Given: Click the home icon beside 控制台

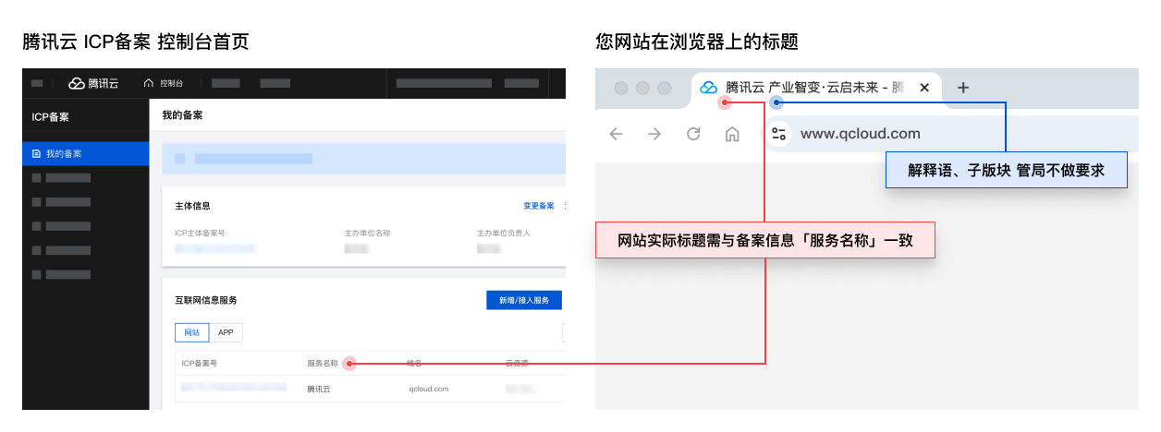Looking at the screenshot, I should click(149, 83).
